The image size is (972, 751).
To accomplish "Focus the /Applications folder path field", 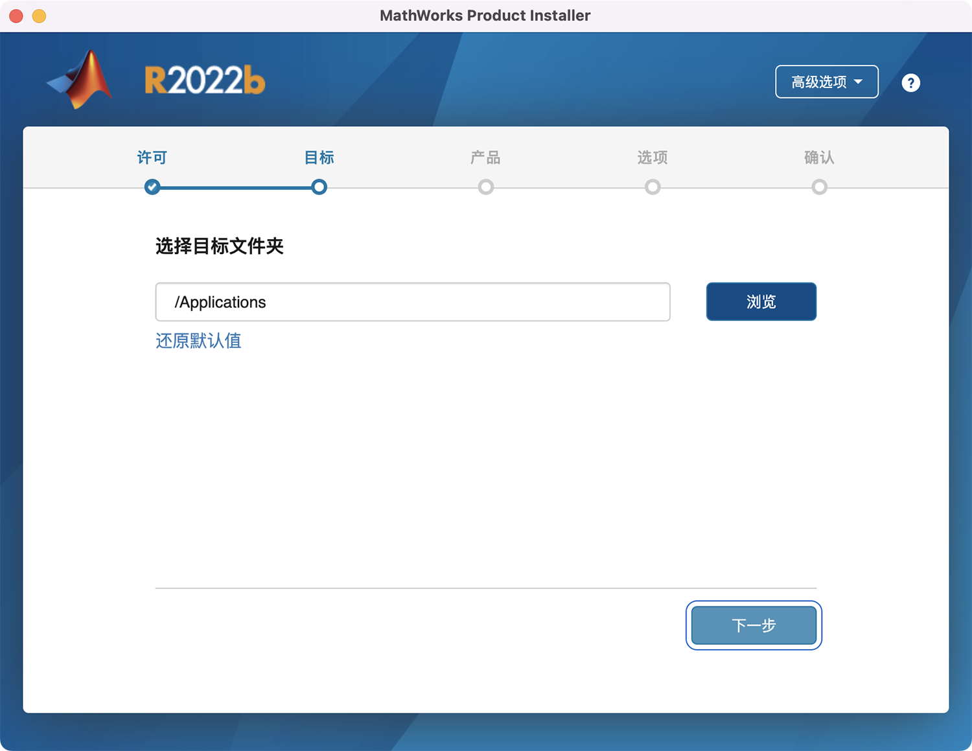I will pos(413,302).
